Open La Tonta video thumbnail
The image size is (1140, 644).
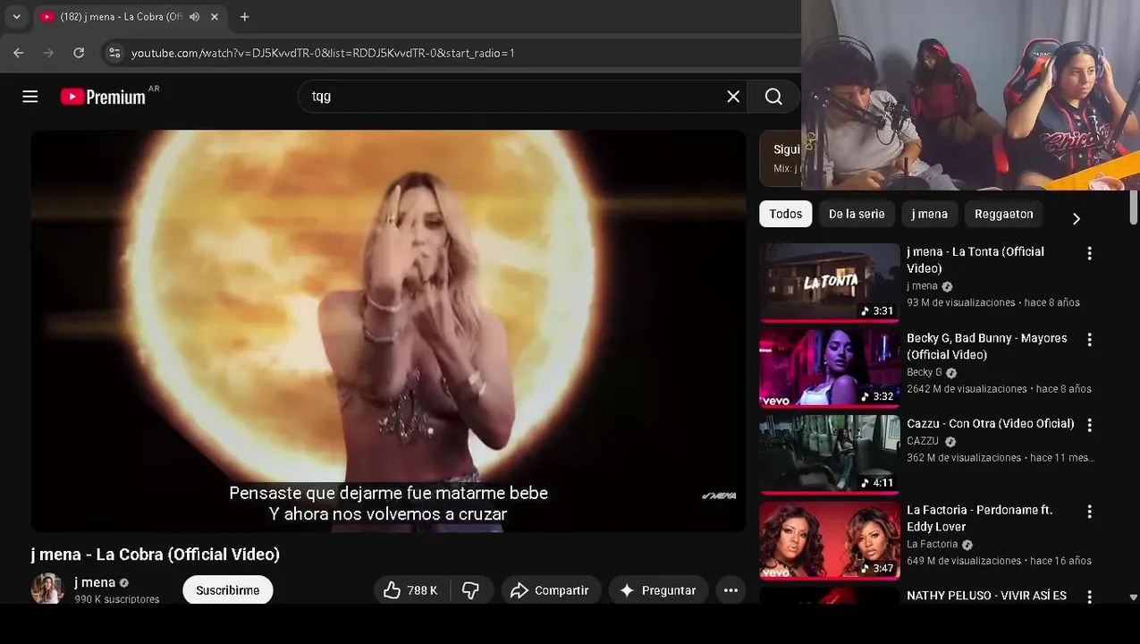click(x=830, y=283)
